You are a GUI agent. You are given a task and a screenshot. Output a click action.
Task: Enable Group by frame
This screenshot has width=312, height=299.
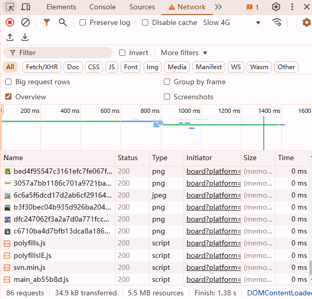tap(167, 82)
